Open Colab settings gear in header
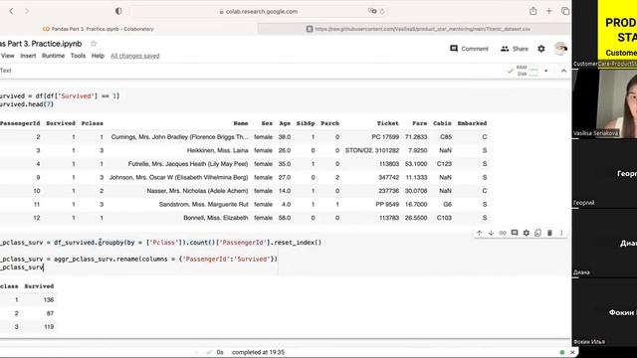Viewport: 637px width, 358px height. click(x=541, y=49)
